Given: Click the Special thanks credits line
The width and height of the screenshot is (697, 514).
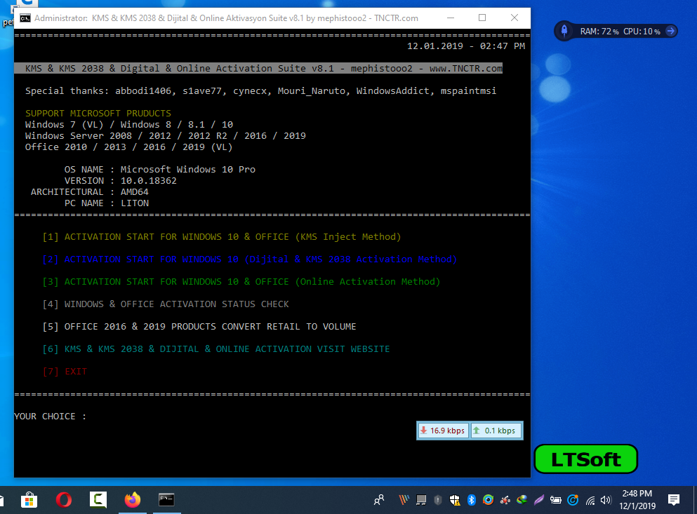Looking at the screenshot, I should point(260,91).
